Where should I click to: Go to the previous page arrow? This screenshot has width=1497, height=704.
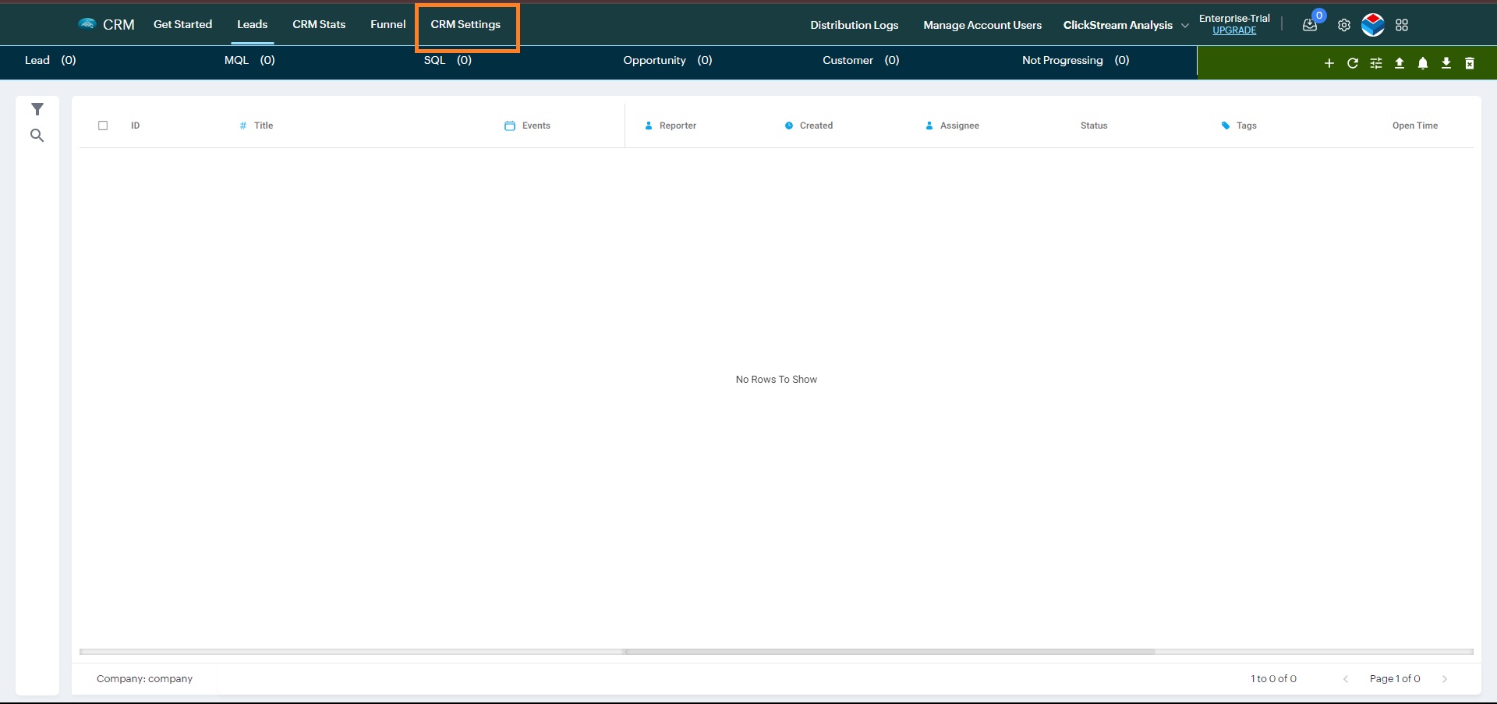click(1346, 679)
